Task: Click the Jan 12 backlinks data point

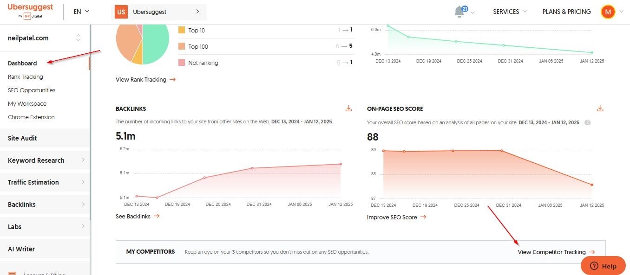Action: click(x=341, y=164)
